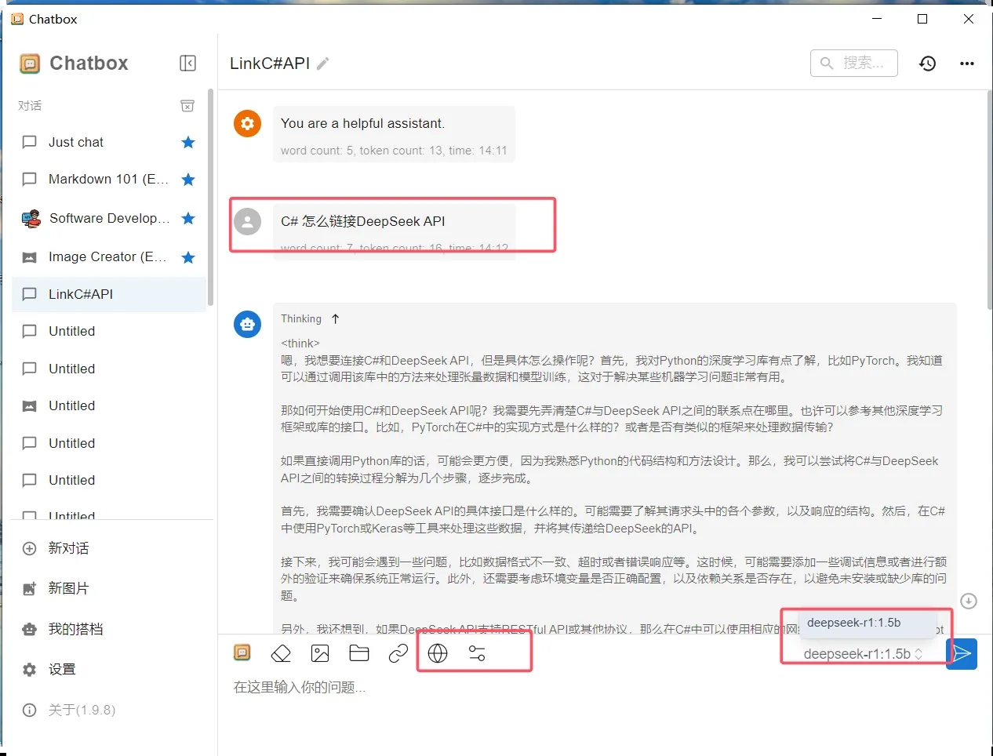Click the "<think>" tag text

pos(300,343)
